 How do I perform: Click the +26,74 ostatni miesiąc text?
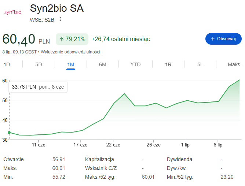121,39
